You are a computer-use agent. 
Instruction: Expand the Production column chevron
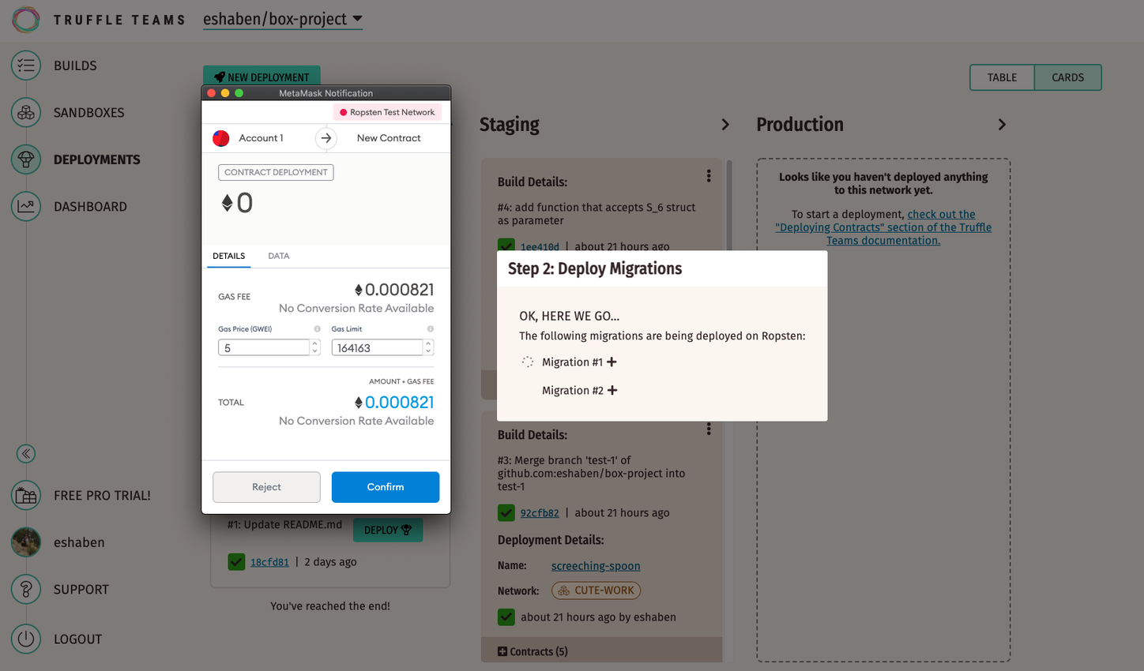[x=1002, y=125]
